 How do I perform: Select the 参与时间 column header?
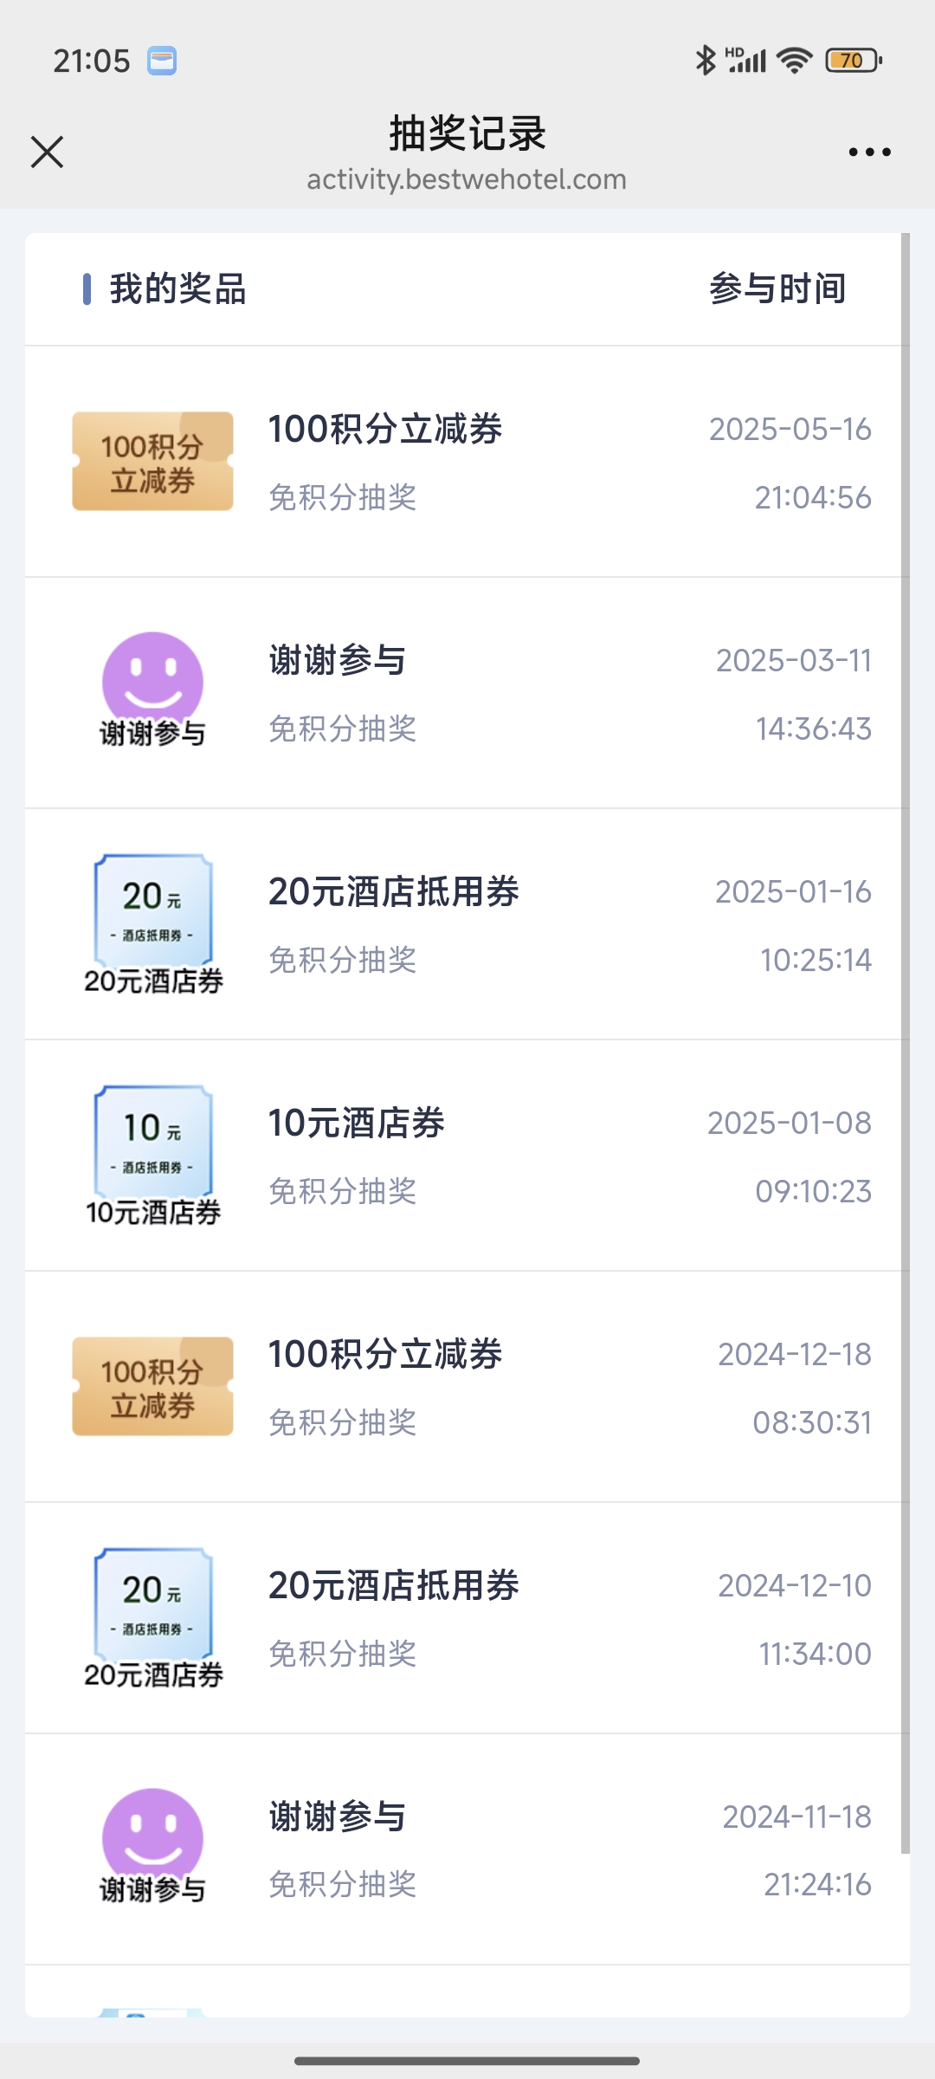pyautogui.click(x=777, y=288)
